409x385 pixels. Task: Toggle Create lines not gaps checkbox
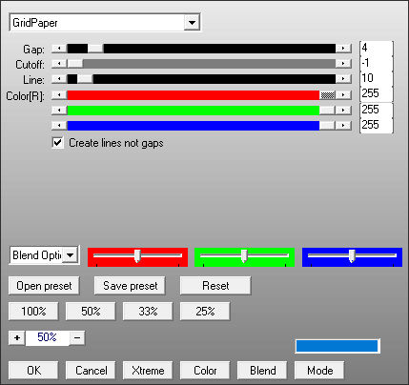(x=57, y=143)
